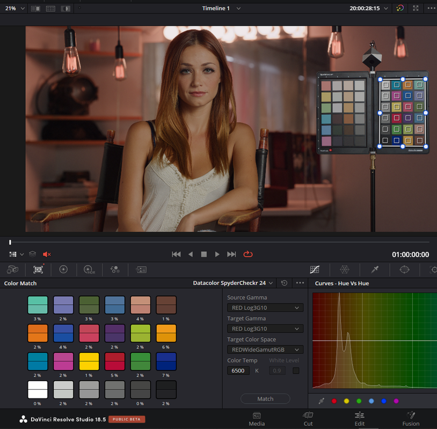The height and width of the screenshot is (429, 437).
Task: Open Datacolor SpyderCheckr 24 chart dropdown
Action: 232,283
